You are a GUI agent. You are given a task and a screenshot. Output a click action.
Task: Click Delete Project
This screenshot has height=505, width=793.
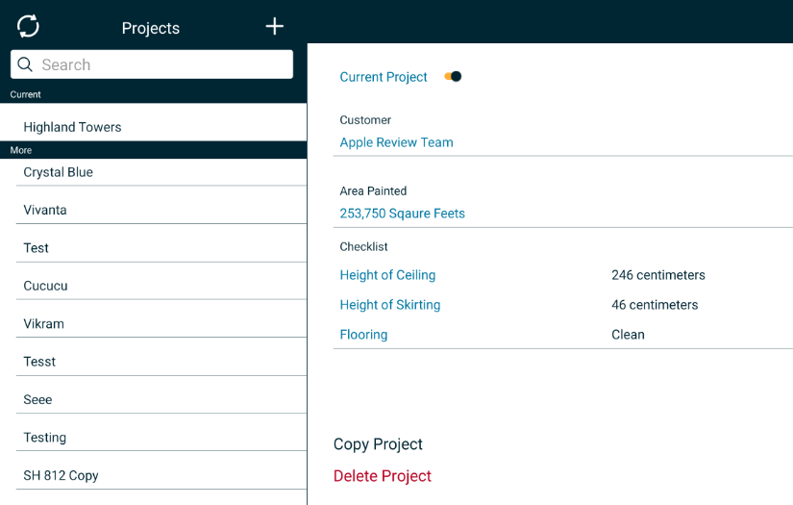tap(382, 476)
